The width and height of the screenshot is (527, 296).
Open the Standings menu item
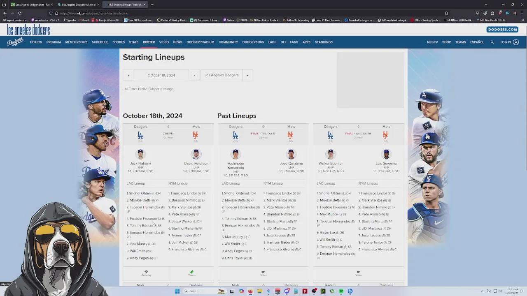point(324,42)
